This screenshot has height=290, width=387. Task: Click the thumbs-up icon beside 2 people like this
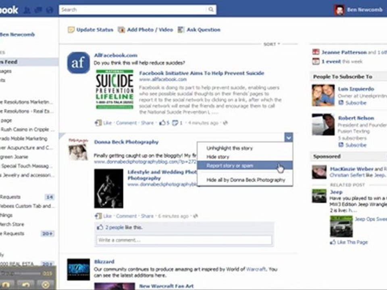click(100, 227)
